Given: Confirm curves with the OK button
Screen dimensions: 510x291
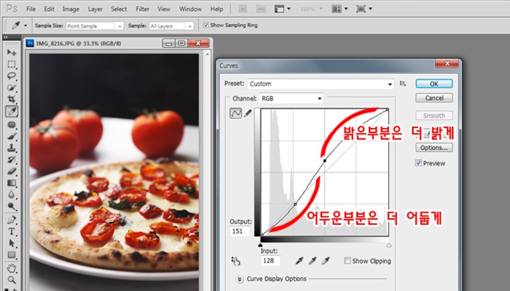Looking at the screenshot, I should click(434, 84).
